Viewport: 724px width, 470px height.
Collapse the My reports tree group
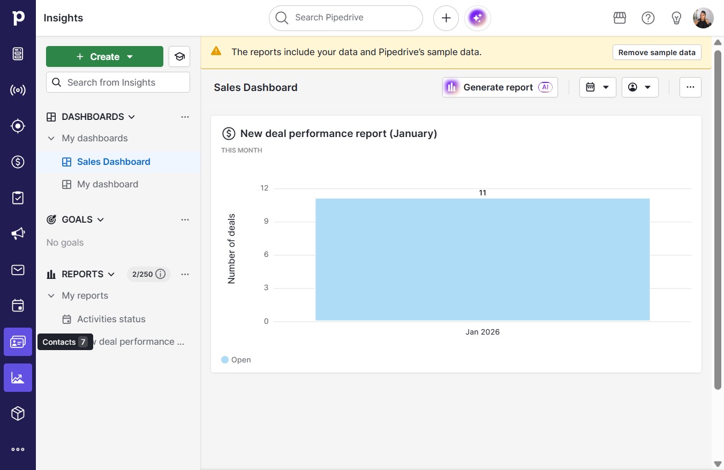[x=51, y=295]
